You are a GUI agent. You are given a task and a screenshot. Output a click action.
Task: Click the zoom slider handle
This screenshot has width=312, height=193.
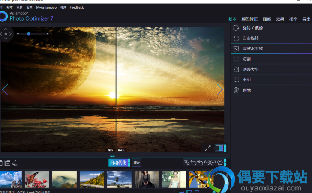pyautogui.click(x=29, y=34)
